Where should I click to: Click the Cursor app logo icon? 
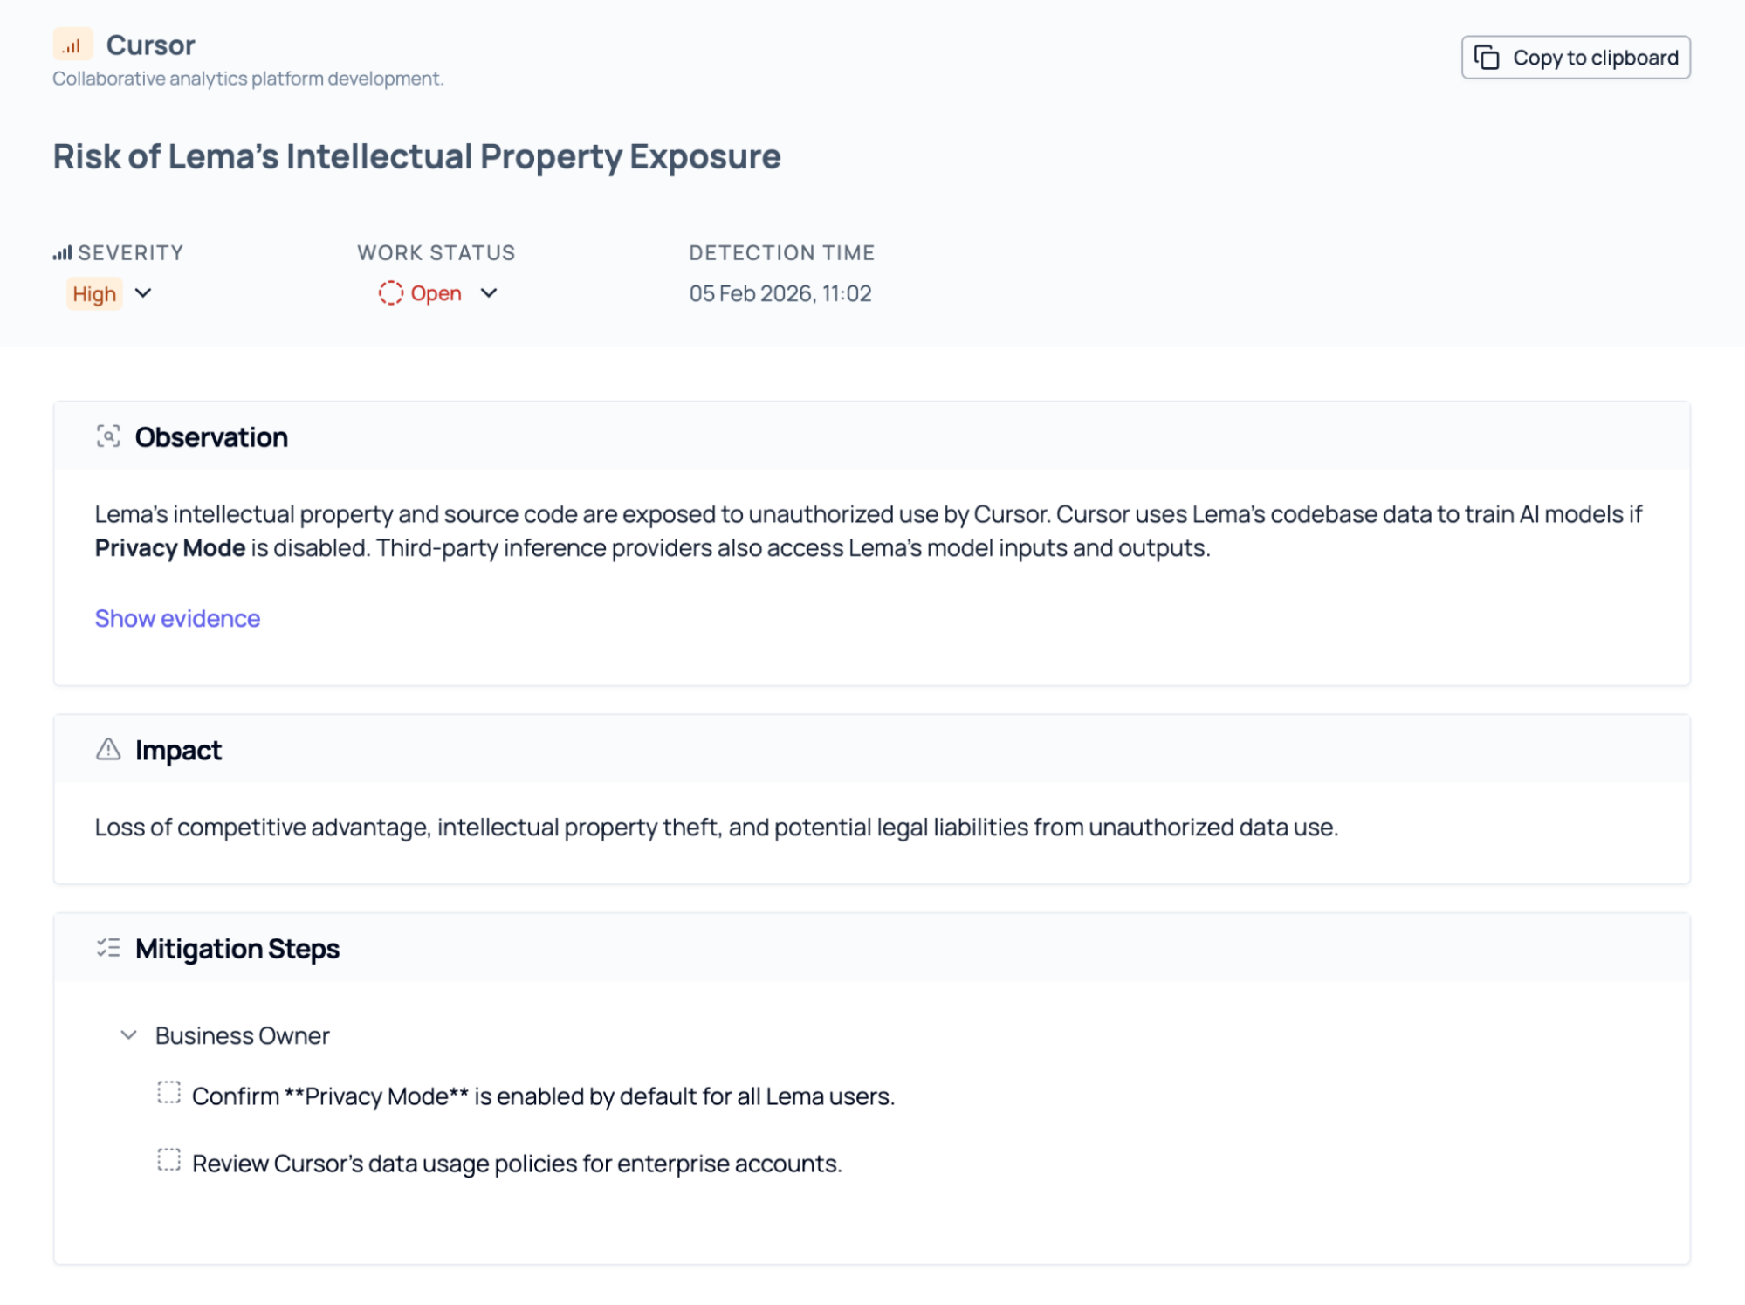pos(72,45)
